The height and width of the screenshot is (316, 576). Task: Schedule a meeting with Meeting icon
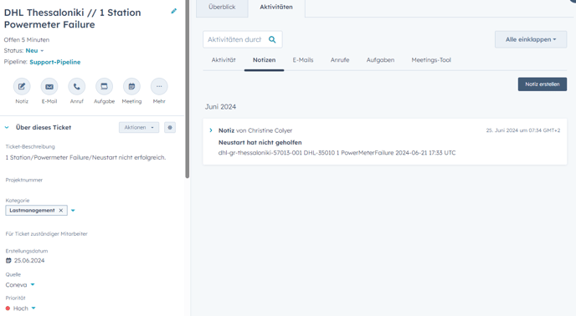point(131,87)
